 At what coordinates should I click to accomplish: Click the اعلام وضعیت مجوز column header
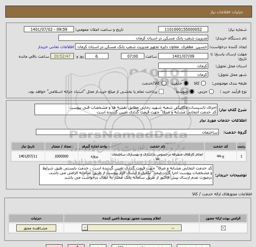tap(131, 218)
